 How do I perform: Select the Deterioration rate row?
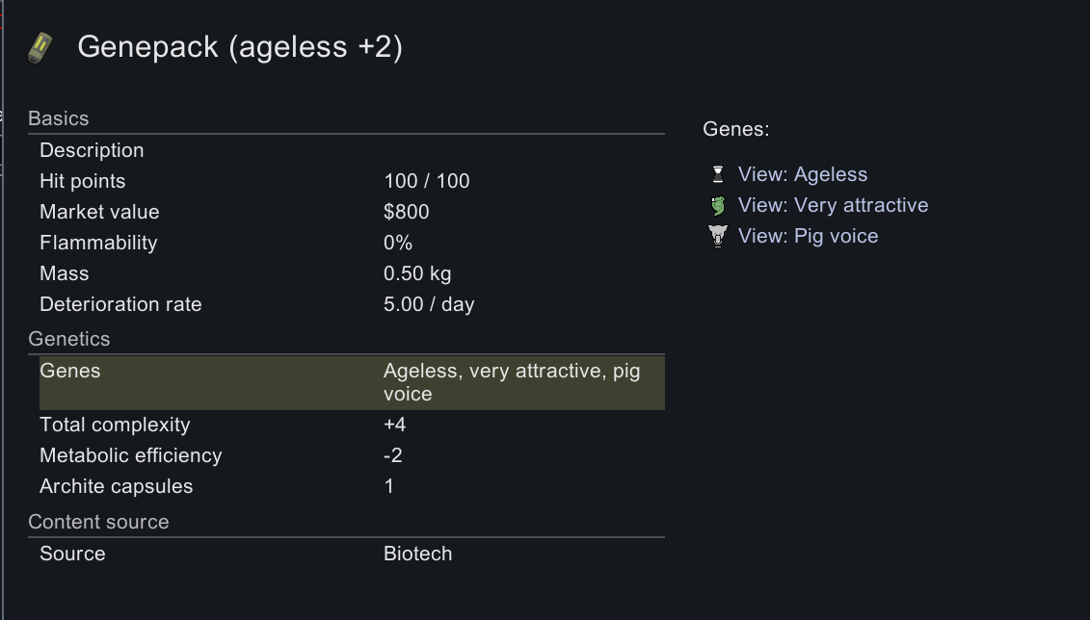[x=352, y=304]
